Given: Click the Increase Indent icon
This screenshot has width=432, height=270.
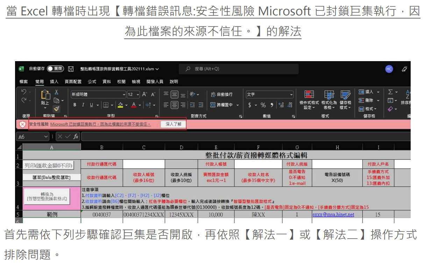Looking at the screenshot, I should point(201,105).
